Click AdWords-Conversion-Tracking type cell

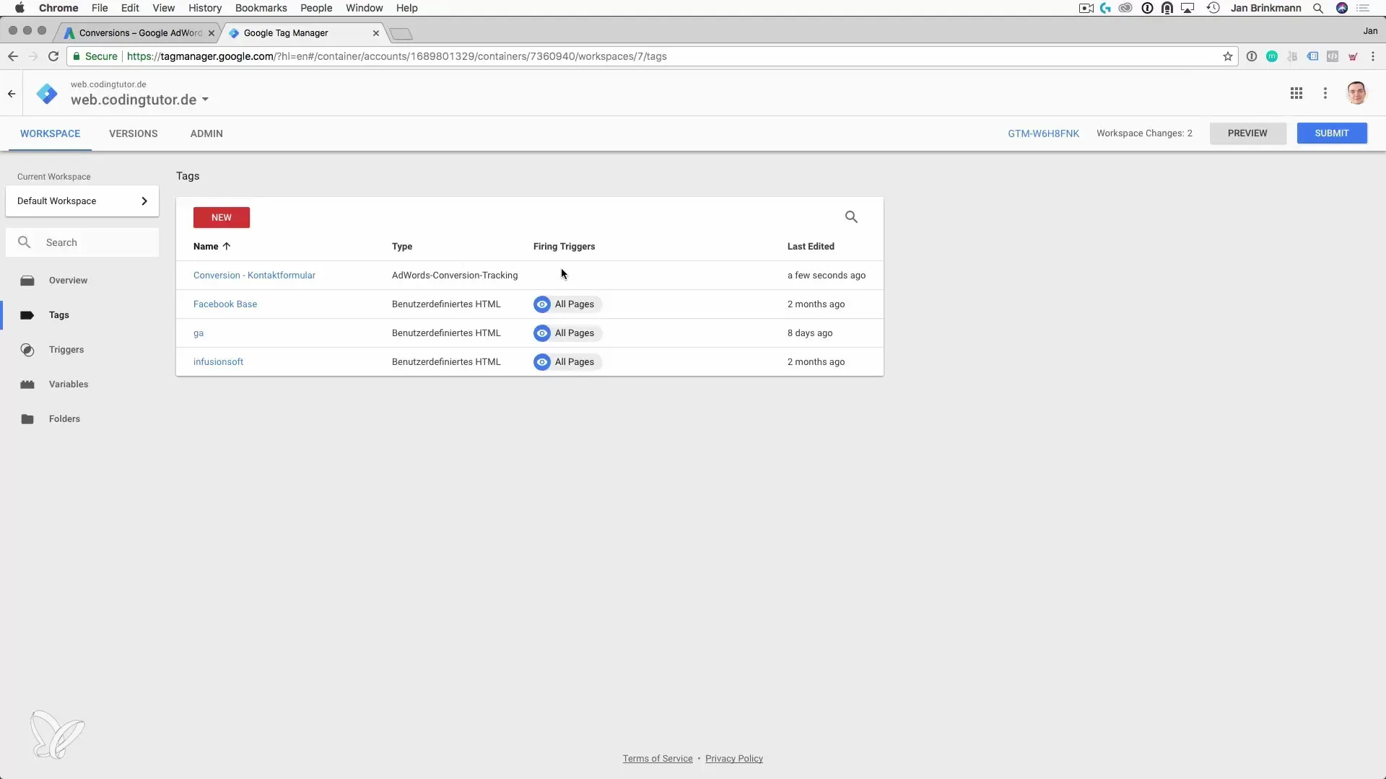pyautogui.click(x=455, y=276)
